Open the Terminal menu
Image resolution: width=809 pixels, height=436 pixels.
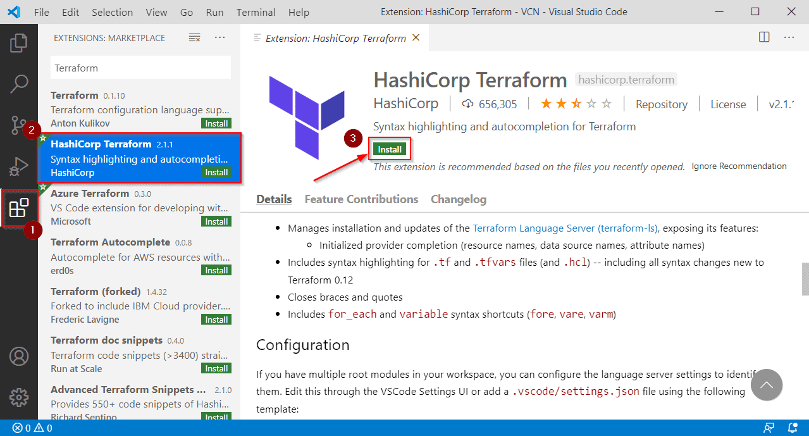(256, 12)
